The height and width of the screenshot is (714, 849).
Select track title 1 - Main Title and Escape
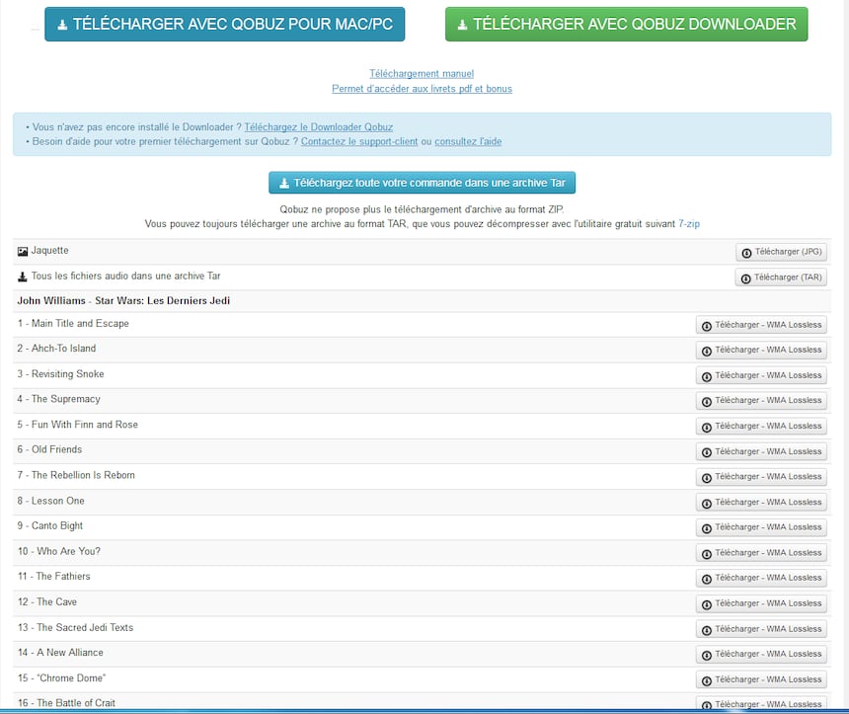click(73, 323)
